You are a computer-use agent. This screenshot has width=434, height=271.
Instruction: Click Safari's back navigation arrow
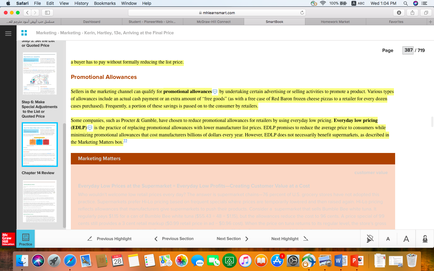coord(27,13)
